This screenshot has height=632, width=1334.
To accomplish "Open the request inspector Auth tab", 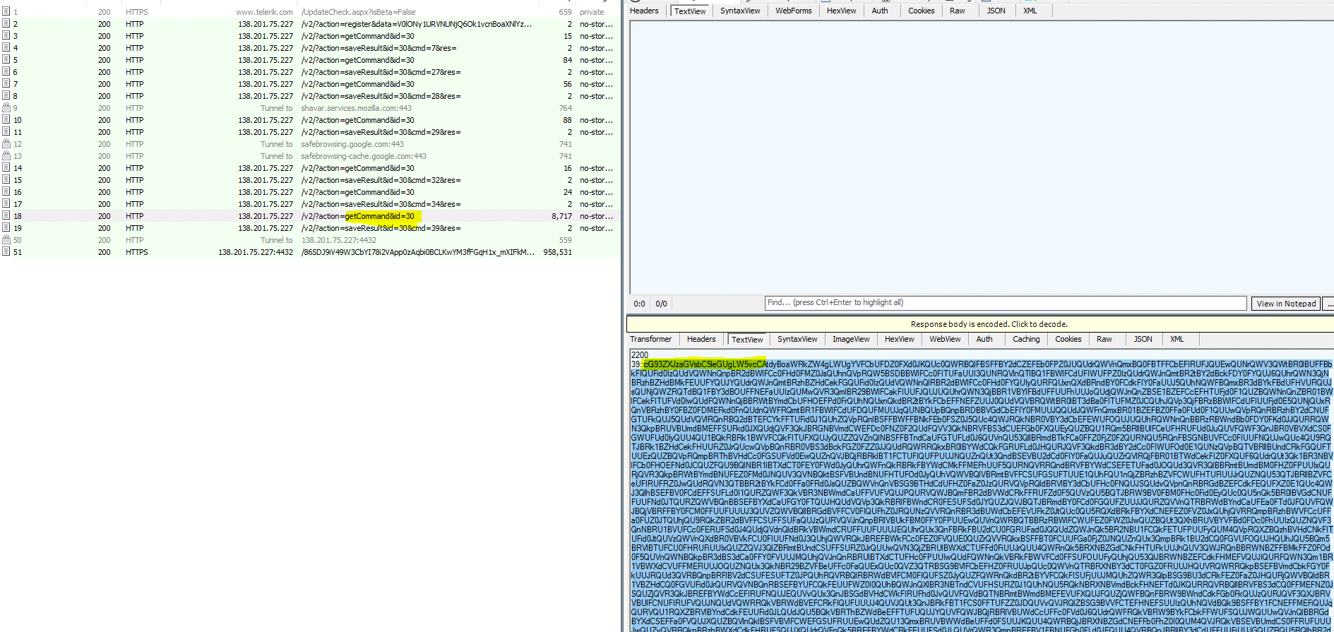I will click(x=880, y=11).
